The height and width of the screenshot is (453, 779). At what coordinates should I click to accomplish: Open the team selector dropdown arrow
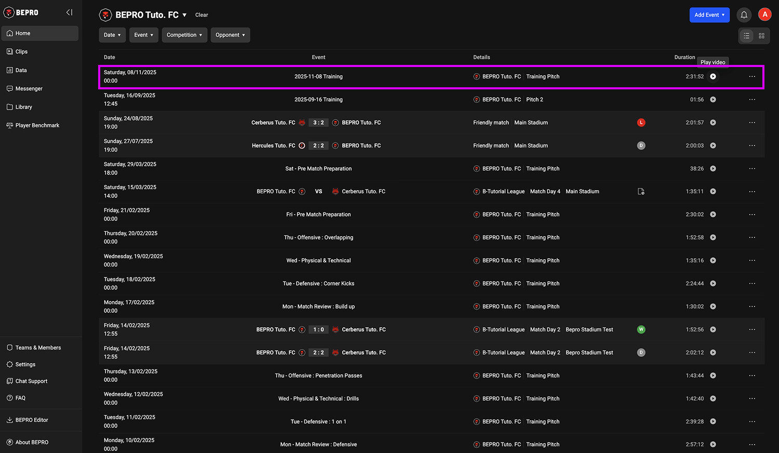[x=184, y=15]
